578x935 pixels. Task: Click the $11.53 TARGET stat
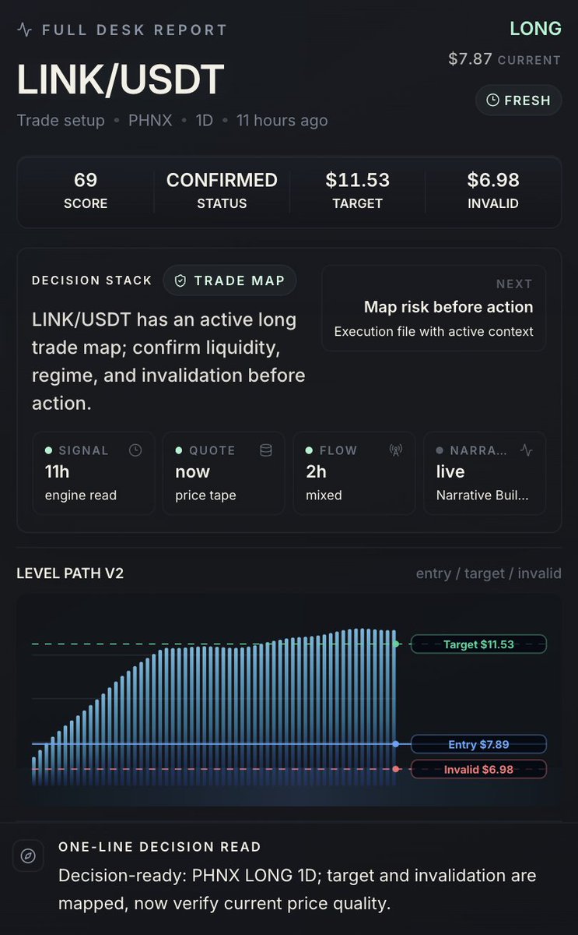click(358, 191)
